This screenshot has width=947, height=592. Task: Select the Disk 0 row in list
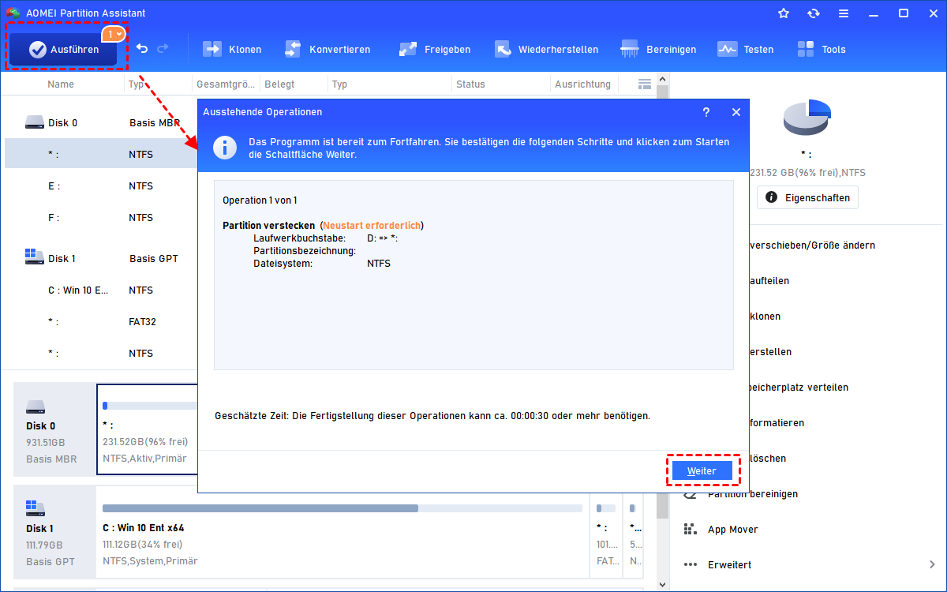pyautogui.click(x=101, y=122)
